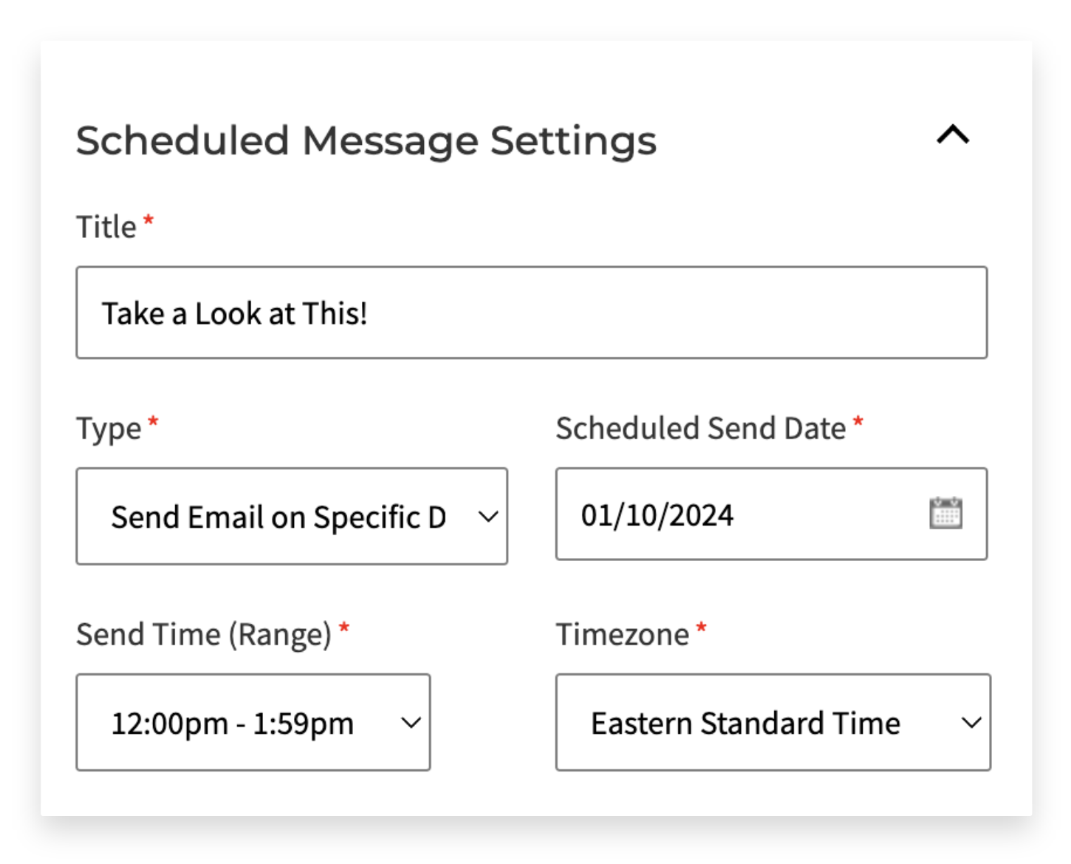Click the Title field label

coord(106,227)
